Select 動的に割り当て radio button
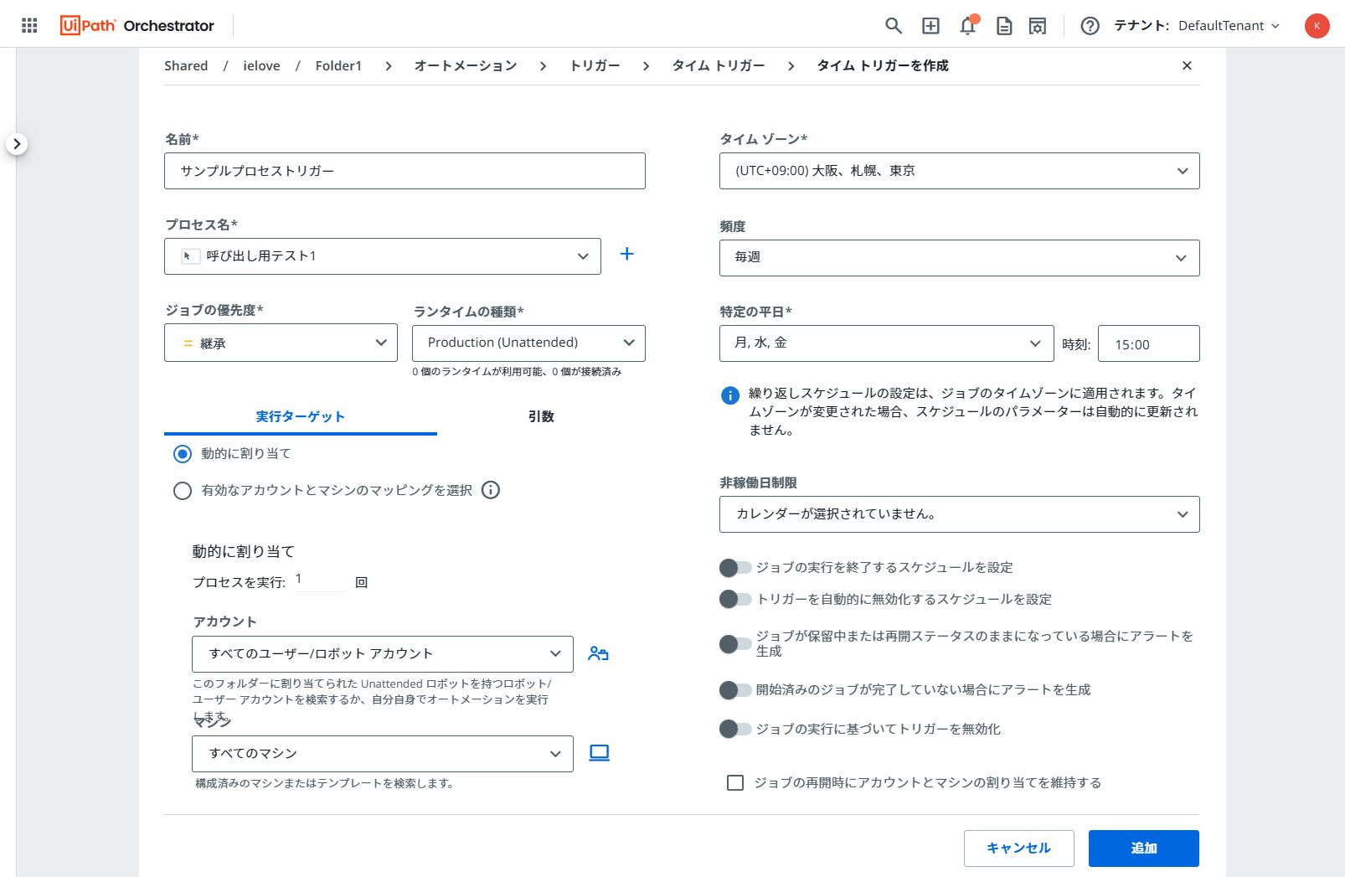This screenshot has height=877, width=1345. tap(183, 454)
